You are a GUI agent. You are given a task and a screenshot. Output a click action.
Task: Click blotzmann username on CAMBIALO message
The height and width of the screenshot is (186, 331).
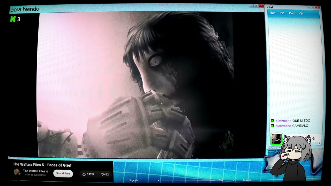[283, 126]
